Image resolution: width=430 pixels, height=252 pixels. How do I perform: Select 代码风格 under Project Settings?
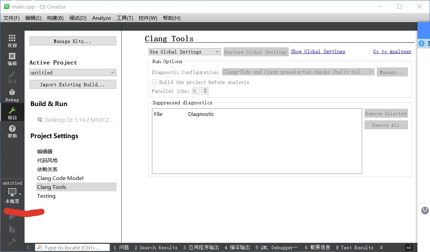tap(47, 160)
